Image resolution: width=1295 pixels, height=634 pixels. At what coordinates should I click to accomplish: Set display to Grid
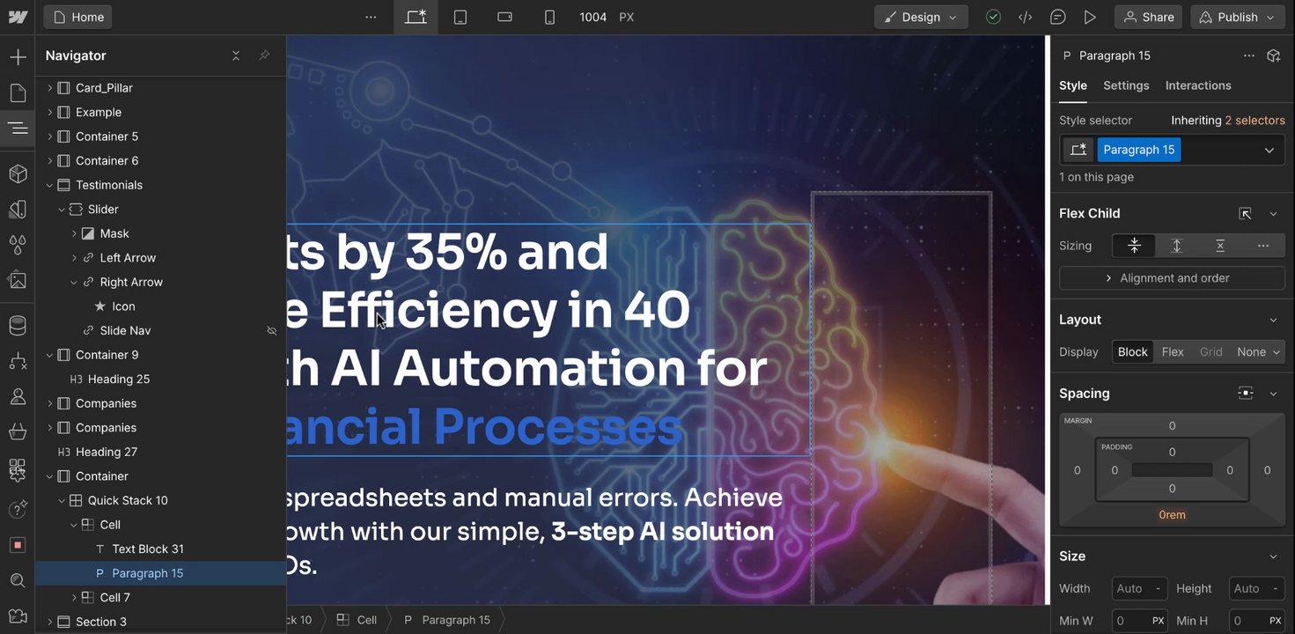[x=1210, y=351]
